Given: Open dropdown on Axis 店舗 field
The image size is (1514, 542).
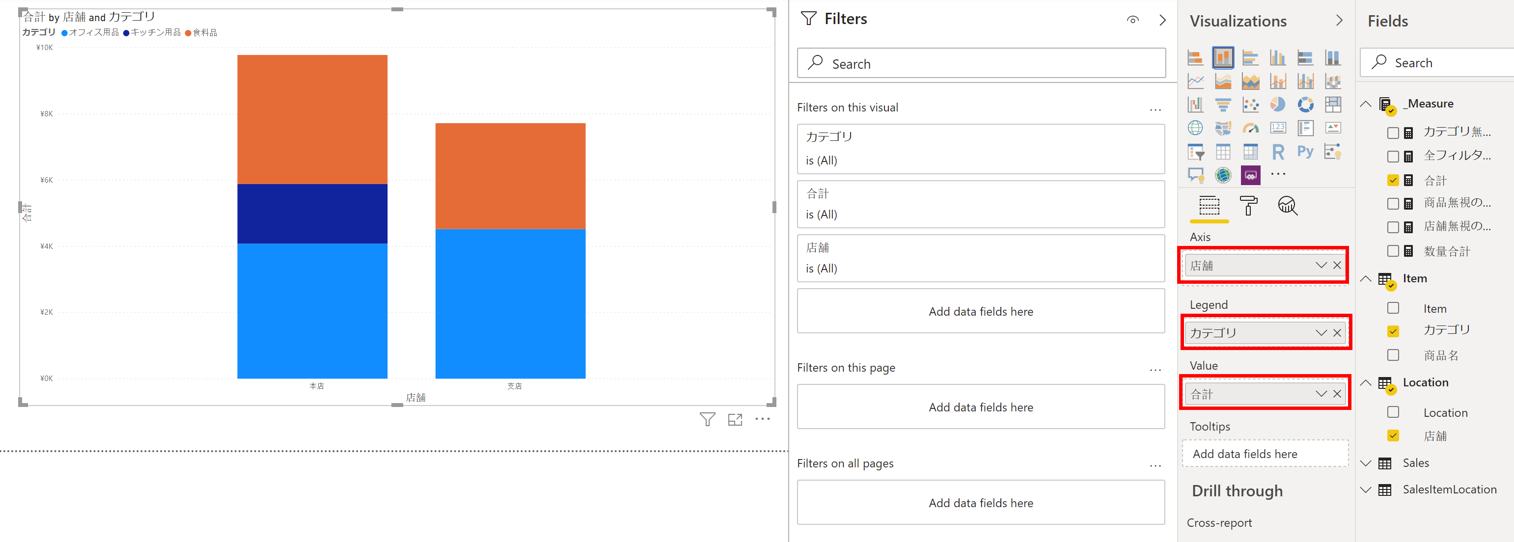Looking at the screenshot, I should tap(1321, 265).
